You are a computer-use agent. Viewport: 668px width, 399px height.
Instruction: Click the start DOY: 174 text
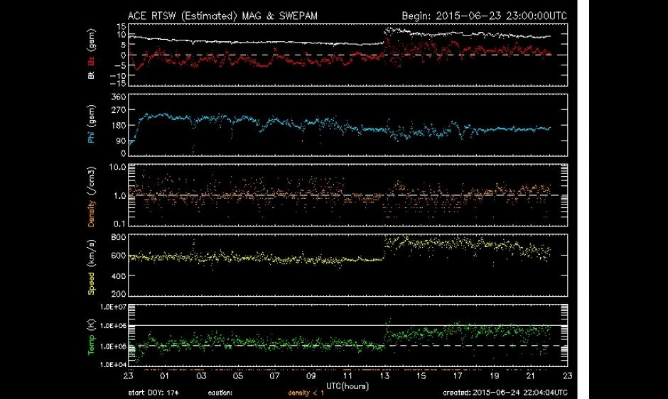(149, 391)
